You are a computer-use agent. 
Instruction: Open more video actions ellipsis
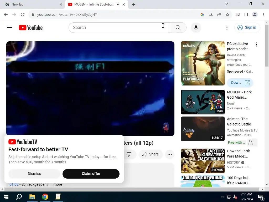(170, 154)
